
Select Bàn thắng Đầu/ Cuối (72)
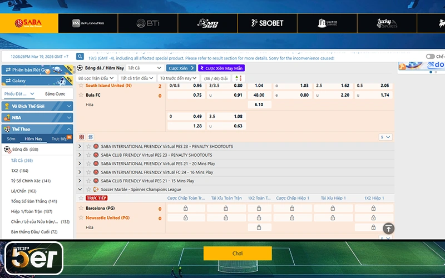coord(34,232)
